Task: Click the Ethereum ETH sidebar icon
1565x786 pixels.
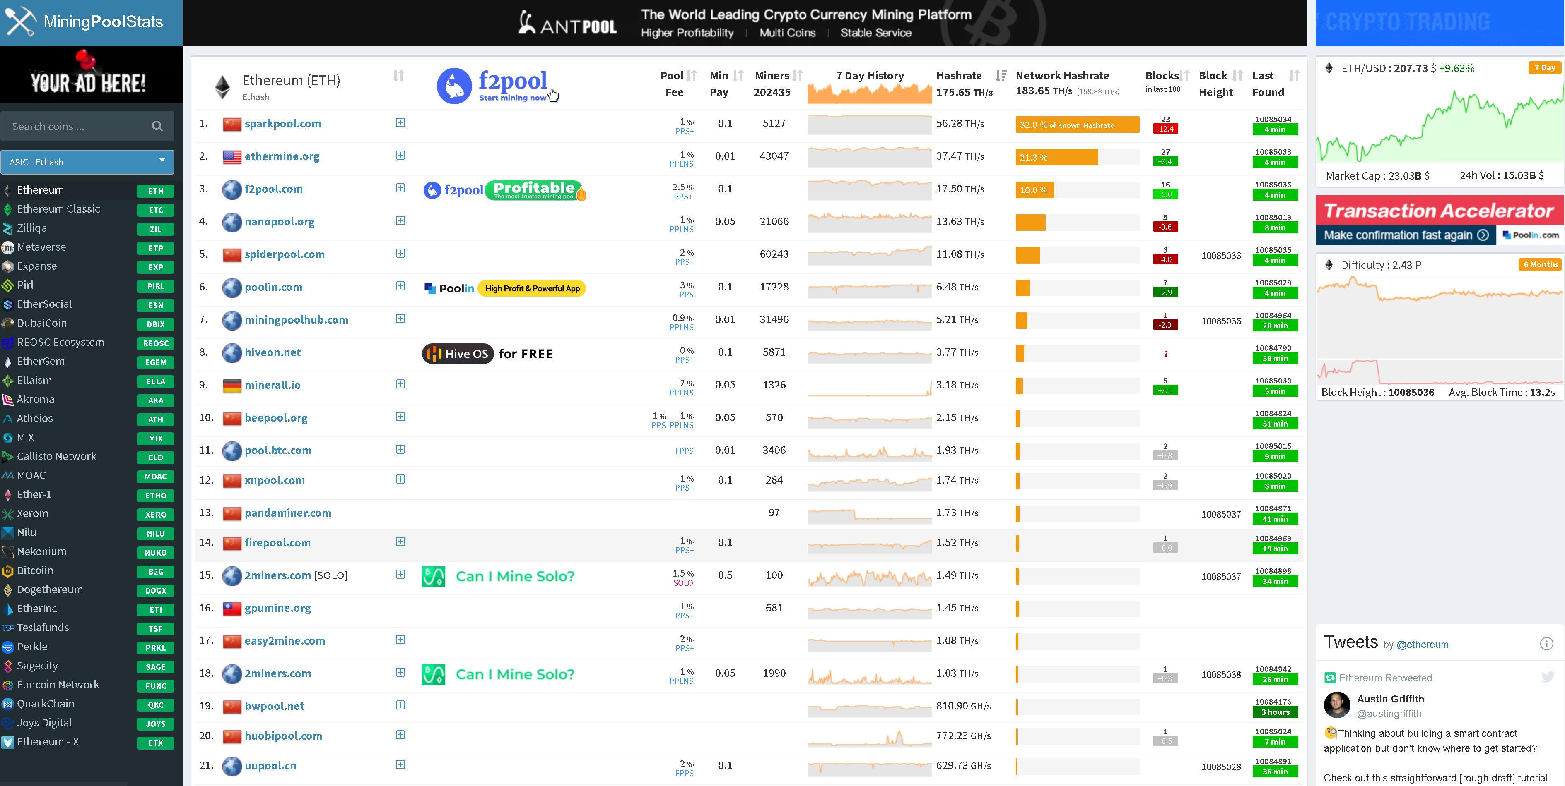Action: (x=9, y=189)
